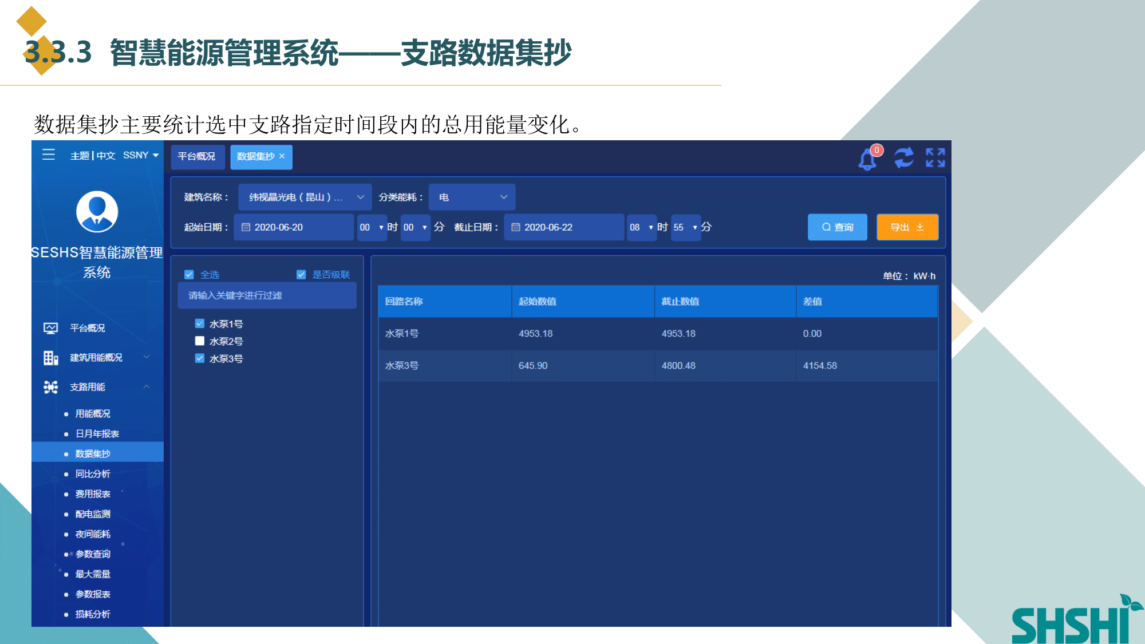Uncheck the 水泵3号 checkbox
1145x644 pixels.
[x=200, y=358]
